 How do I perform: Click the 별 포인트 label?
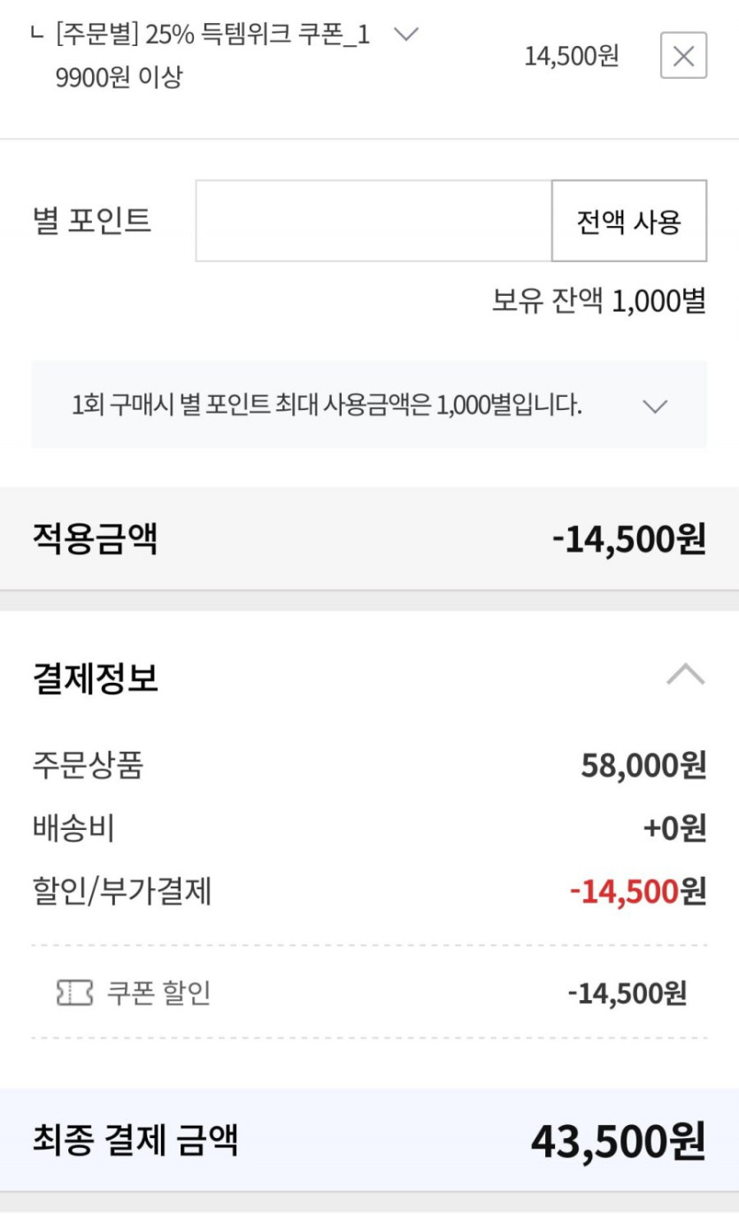[x=92, y=221]
